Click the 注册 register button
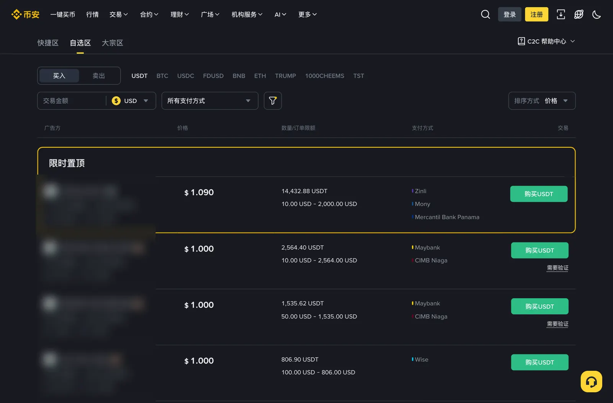Viewport: 613px width, 403px height. click(536, 15)
